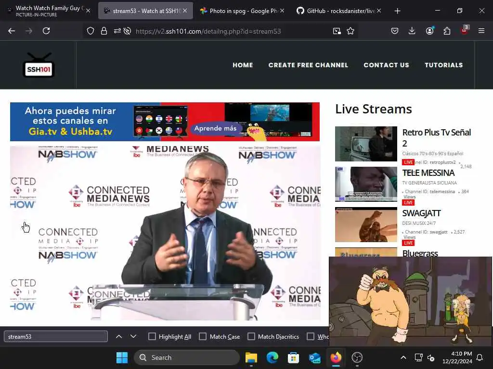The height and width of the screenshot is (369, 493).
Task: Open Outlook from the taskbar
Action: point(314,357)
